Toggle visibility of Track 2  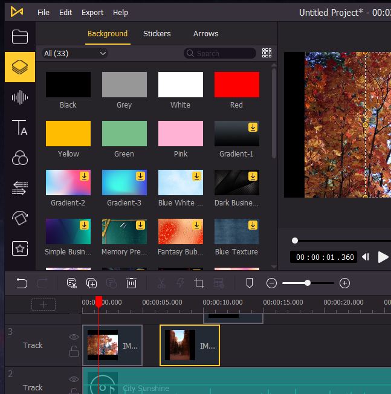74,379
